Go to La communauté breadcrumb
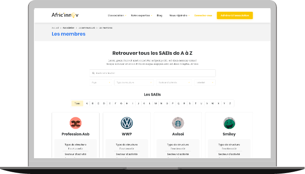The height and width of the screenshot is (174, 305). coord(87,28)
